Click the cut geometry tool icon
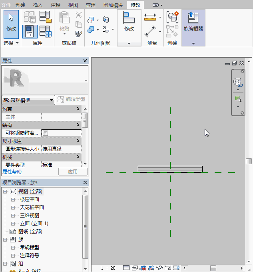253x272 pixels. (x=91, y=20)
